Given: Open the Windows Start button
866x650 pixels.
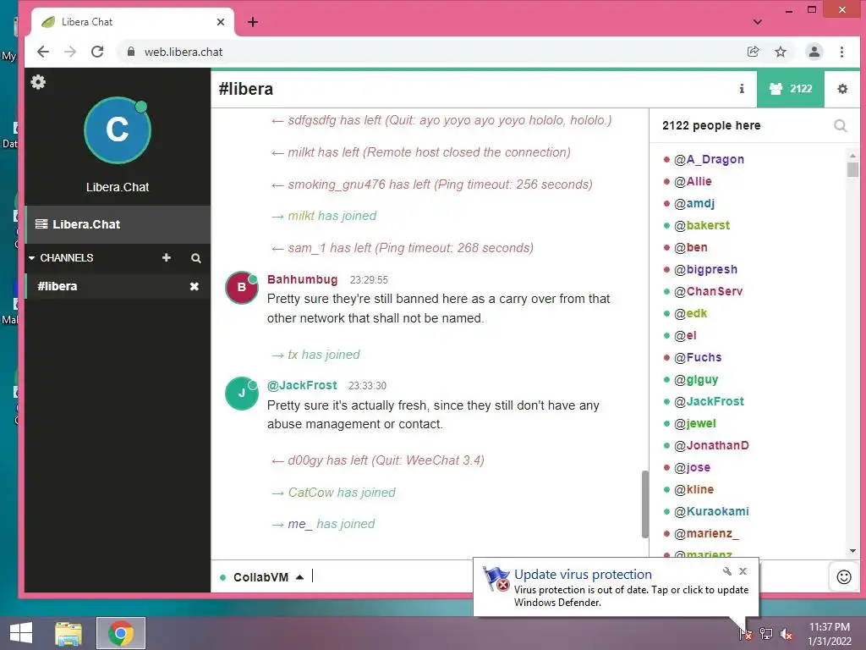Looking at the screenshot, I should coord(21,633).
